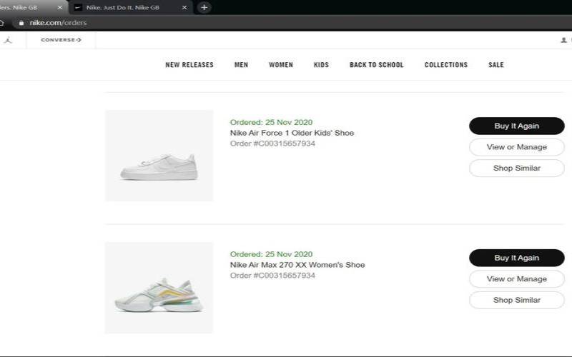Open the Men menu
The image size is (572, 357).
pos(241,65)
